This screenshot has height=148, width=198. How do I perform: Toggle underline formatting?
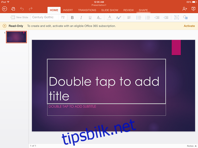click(90, 17)
